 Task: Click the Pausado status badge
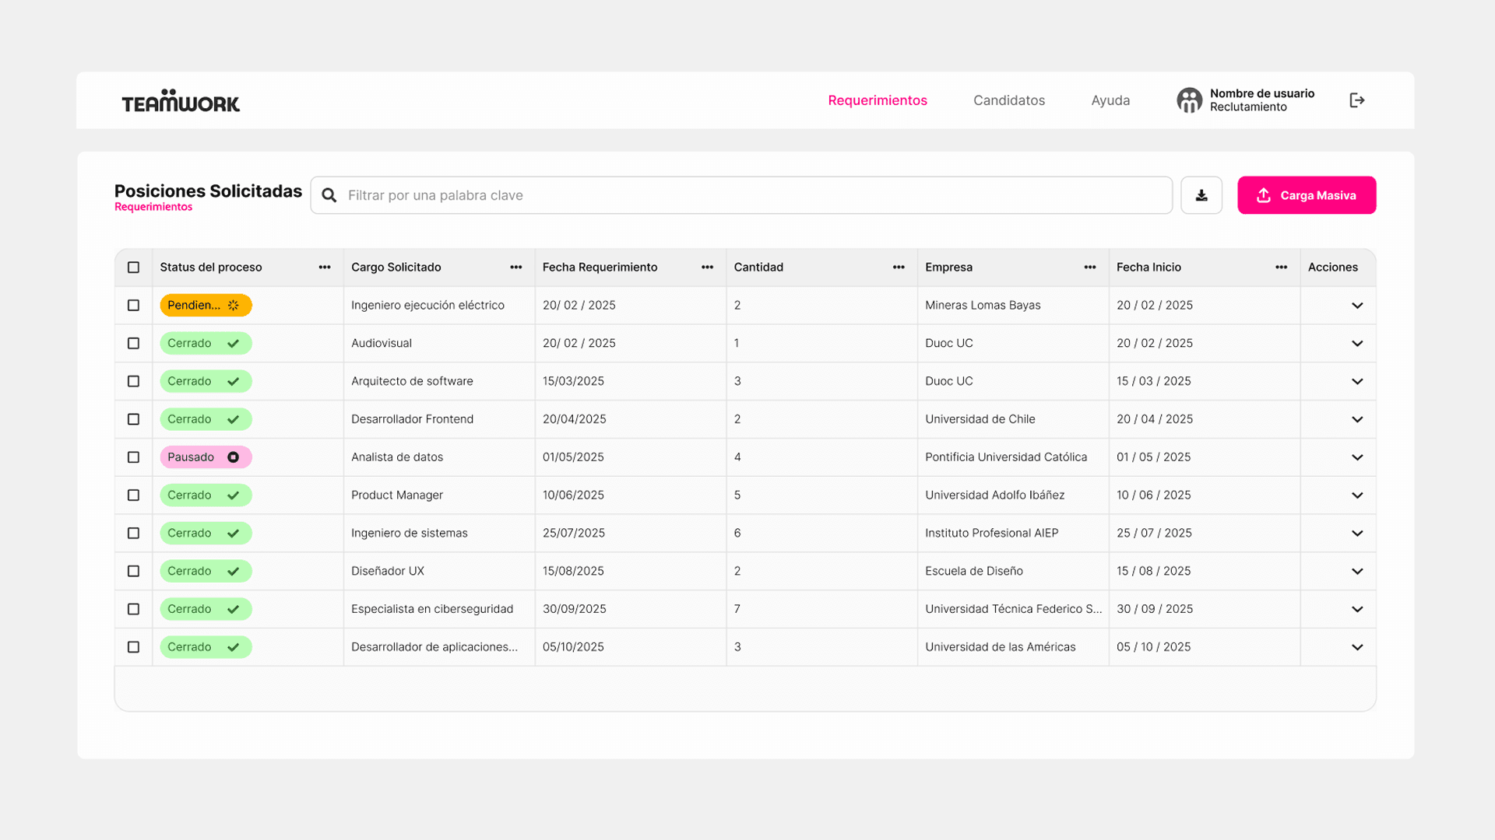206,457
